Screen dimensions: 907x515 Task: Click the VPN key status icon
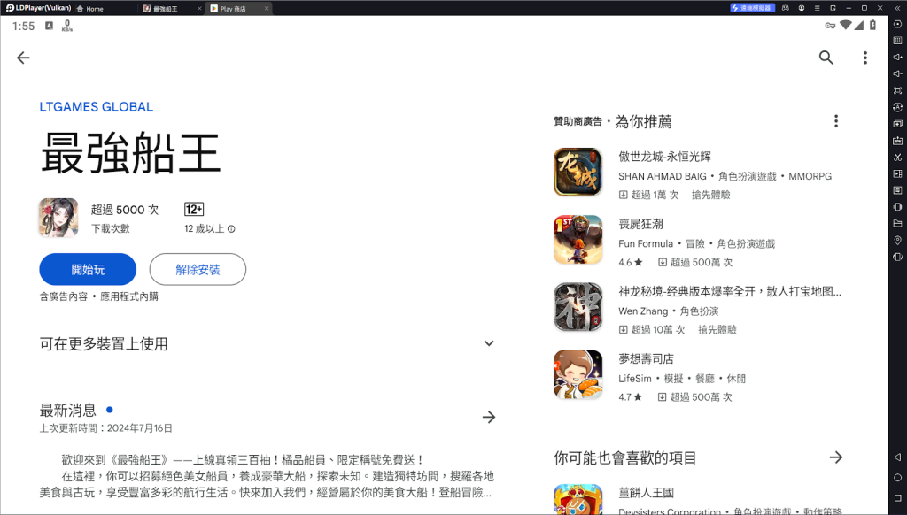pos(829,26)
